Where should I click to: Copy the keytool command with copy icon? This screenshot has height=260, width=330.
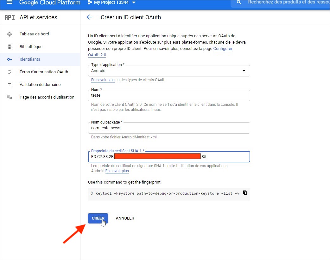[245, 193]
